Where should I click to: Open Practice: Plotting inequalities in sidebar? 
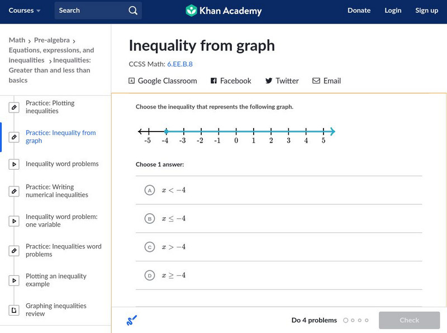[x=50, y=107]
